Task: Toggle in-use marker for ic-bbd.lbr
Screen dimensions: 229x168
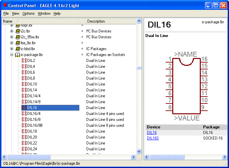Action: (82, 48)
